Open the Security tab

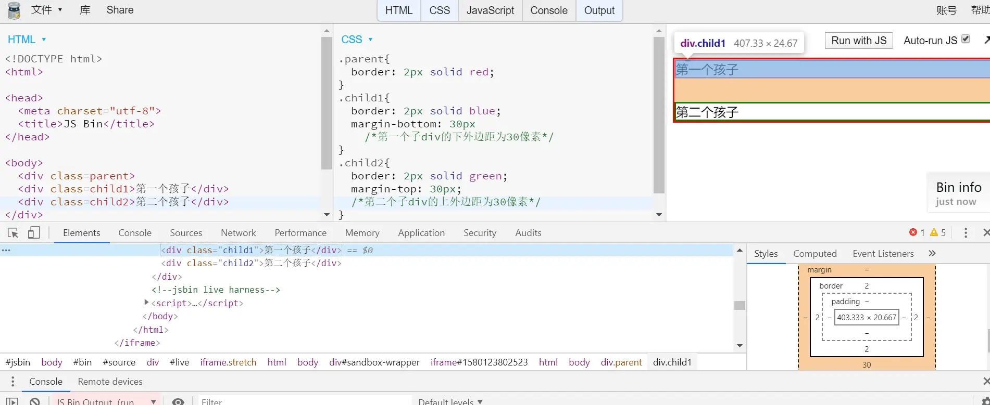point(480,233)
